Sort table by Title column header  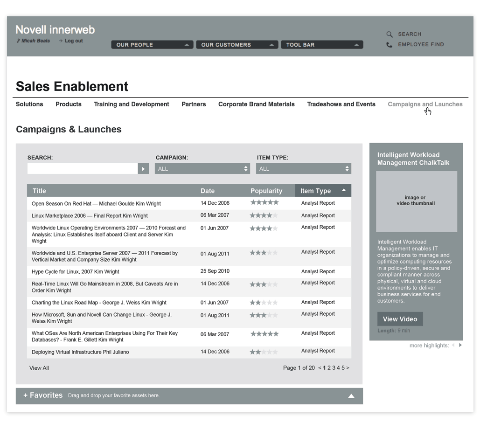[x=39, y=191]
